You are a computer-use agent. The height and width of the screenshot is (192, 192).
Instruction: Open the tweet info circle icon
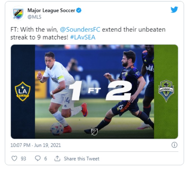(x=174, y=145)
